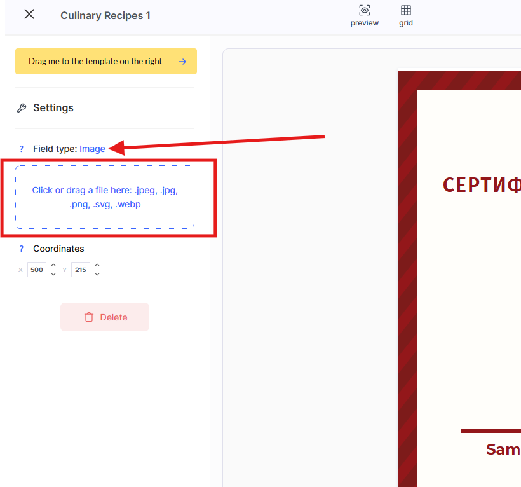The image size is (521, 487).
Task: Decrease the Y coordinate with down arrow
Action: point(97,275)
